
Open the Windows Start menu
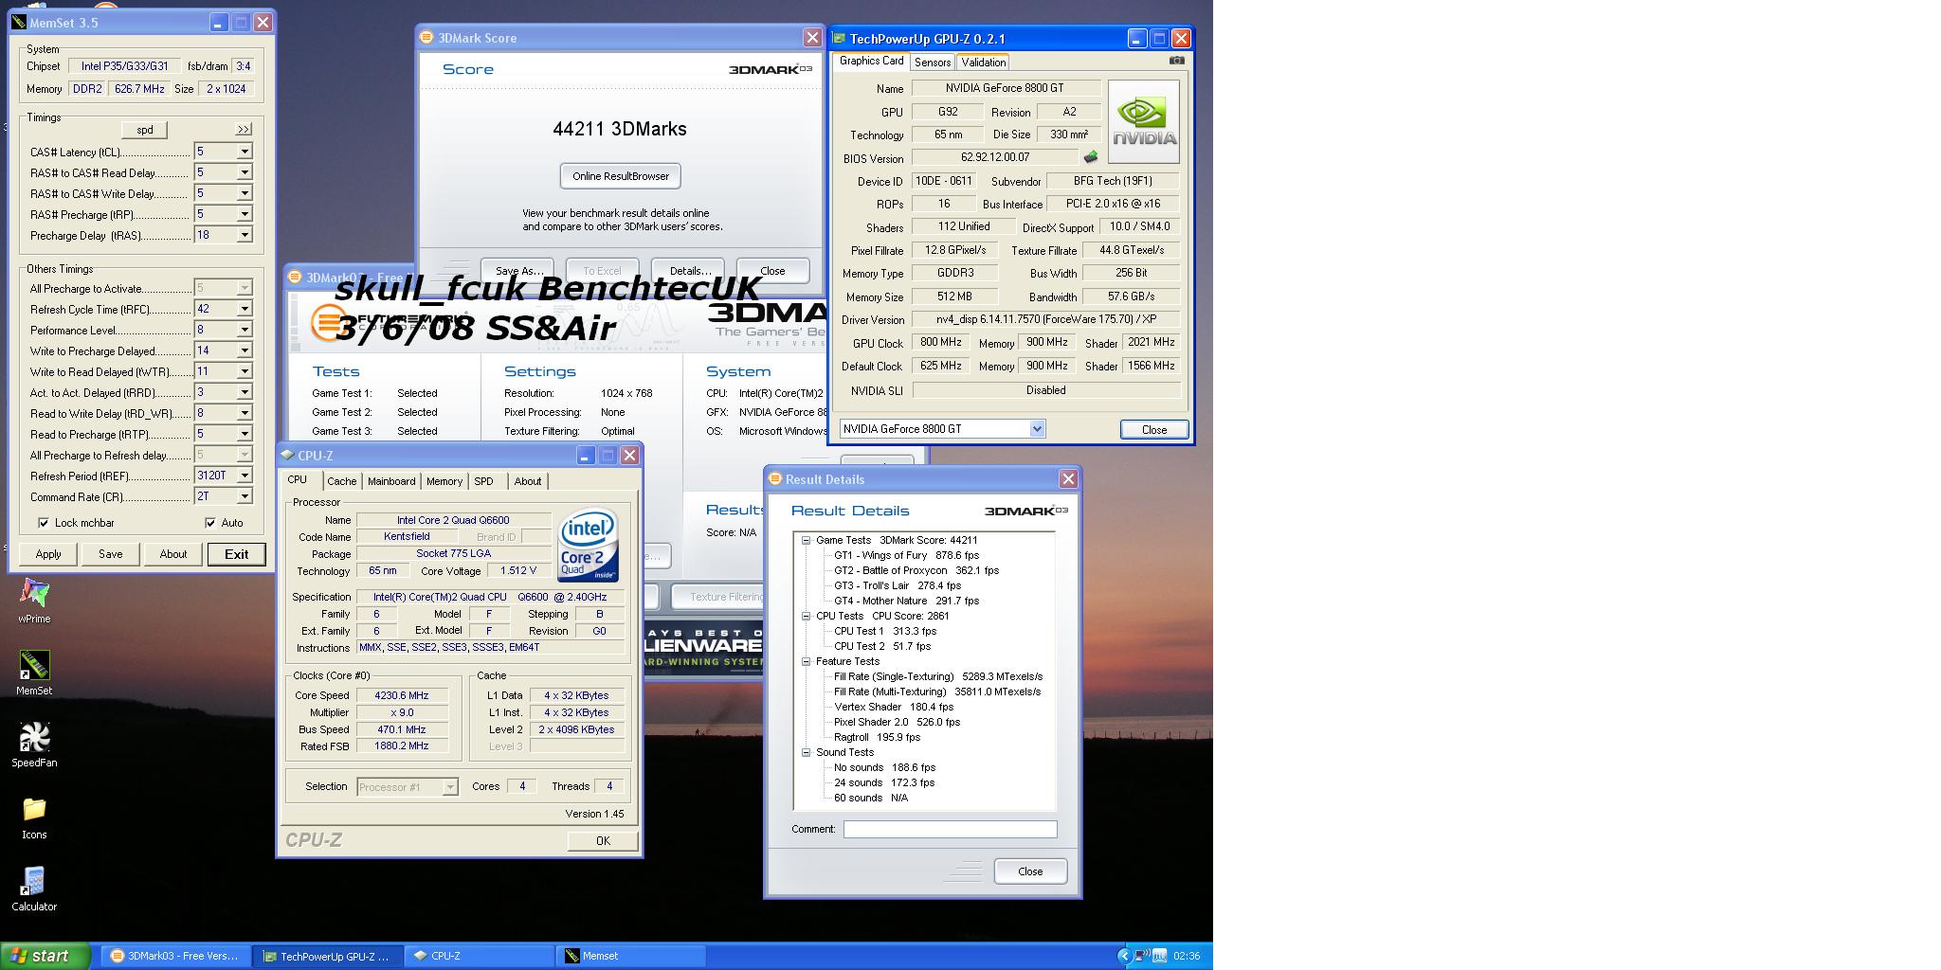45,956
